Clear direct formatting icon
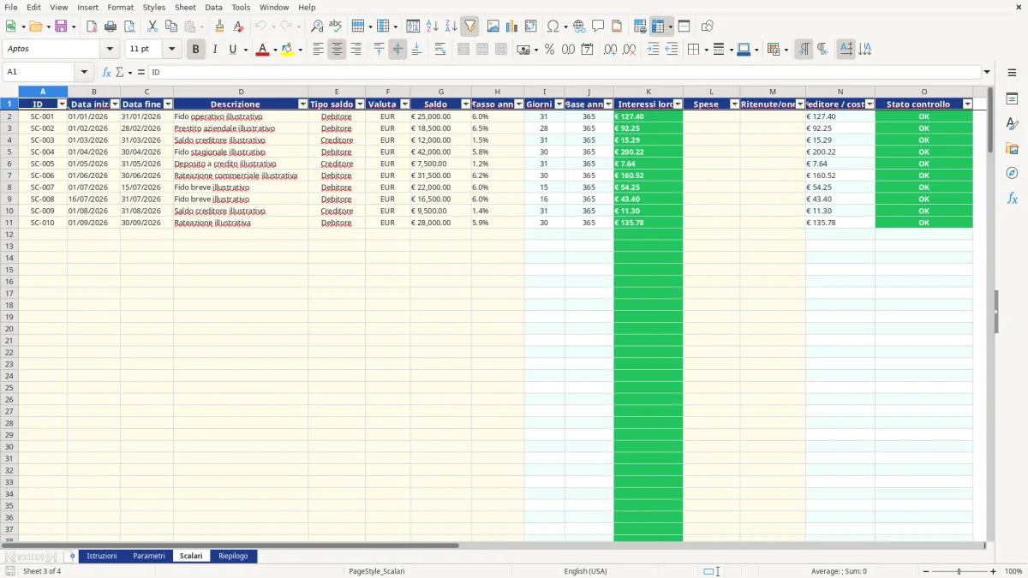The height and width of the screenshot is (578, 1028). 239,27
